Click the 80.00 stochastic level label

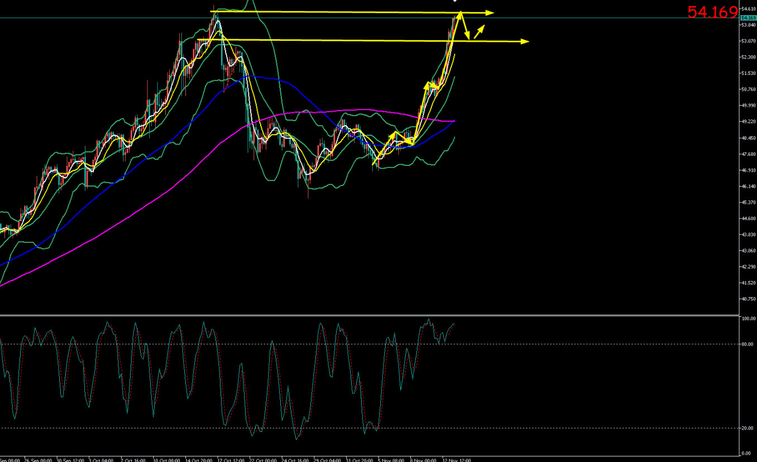coord(748,344)
